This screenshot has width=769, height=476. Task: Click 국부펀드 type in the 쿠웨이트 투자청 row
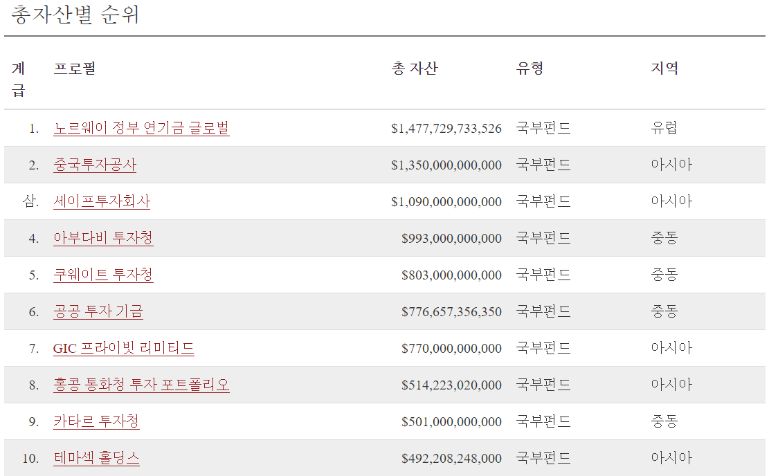coord(543,275)
